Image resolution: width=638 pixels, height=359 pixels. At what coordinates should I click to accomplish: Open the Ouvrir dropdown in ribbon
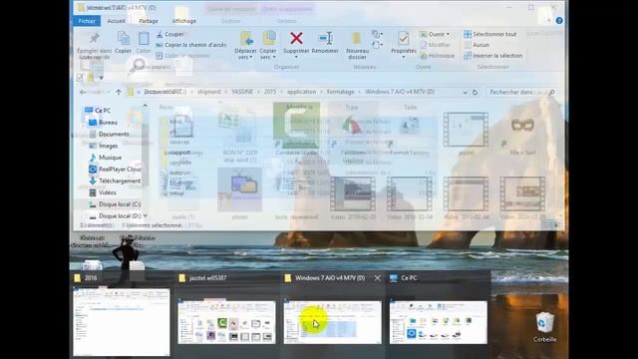[436, 34]
